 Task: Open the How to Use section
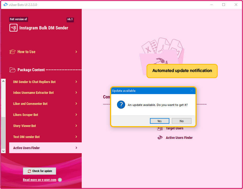click(x=43, y=52)
